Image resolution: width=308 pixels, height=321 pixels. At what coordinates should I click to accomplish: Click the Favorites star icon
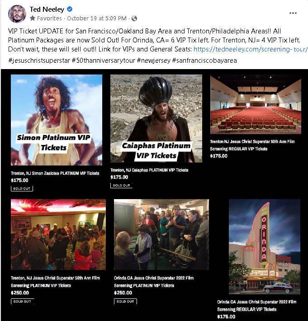(x=33, y=18)
